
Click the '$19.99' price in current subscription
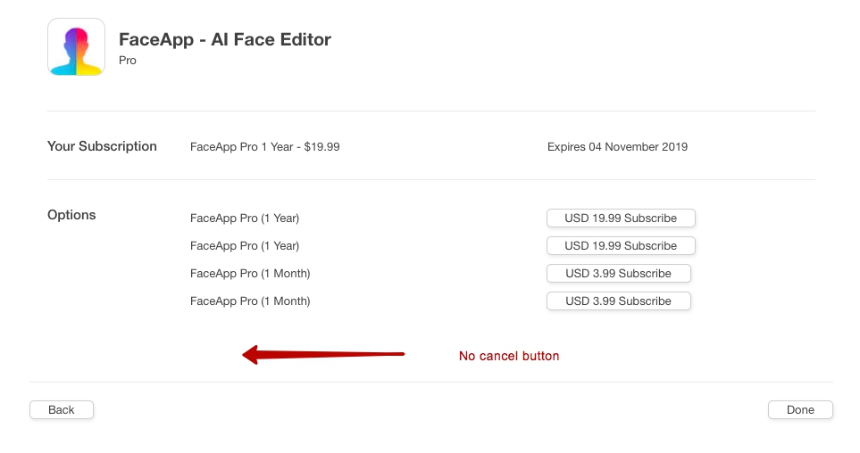coord(321,147)
